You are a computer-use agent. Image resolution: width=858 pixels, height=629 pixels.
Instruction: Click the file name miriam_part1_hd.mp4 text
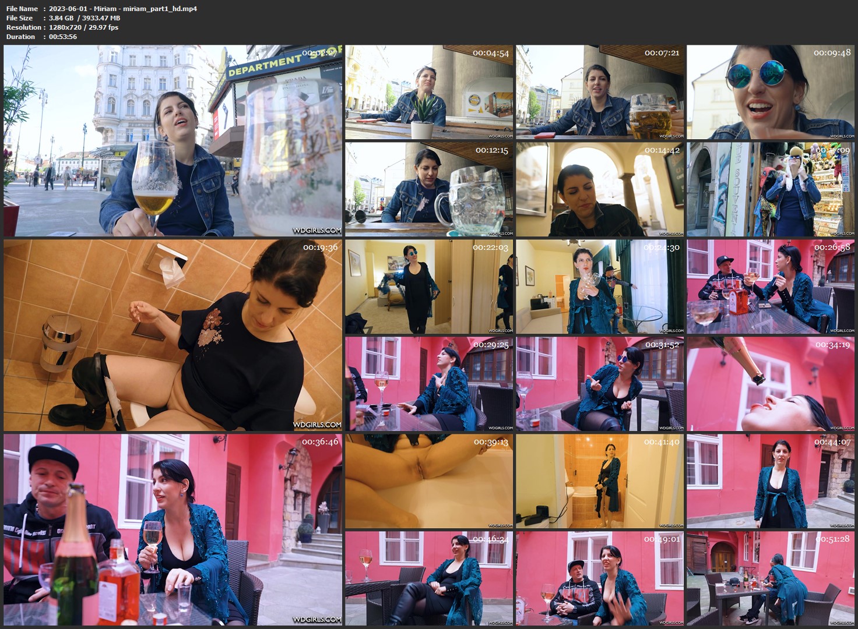[123, 9]
